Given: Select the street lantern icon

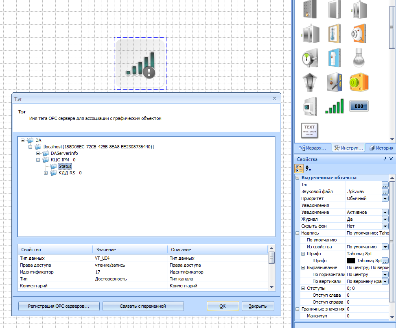Looking at the screenshot, I should [x=309, y=82].
